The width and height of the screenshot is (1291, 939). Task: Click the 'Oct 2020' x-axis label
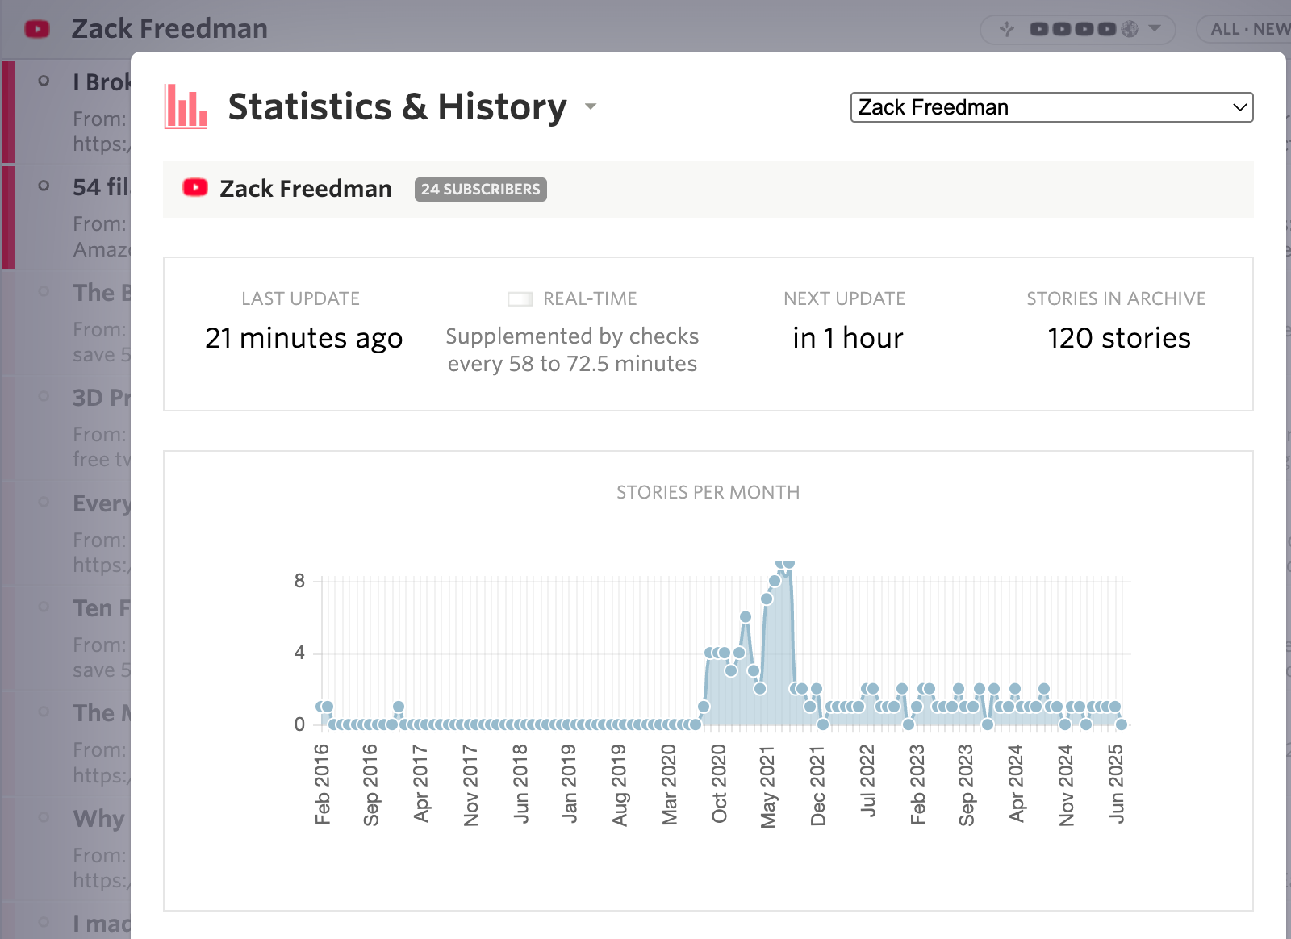point(719,784)
